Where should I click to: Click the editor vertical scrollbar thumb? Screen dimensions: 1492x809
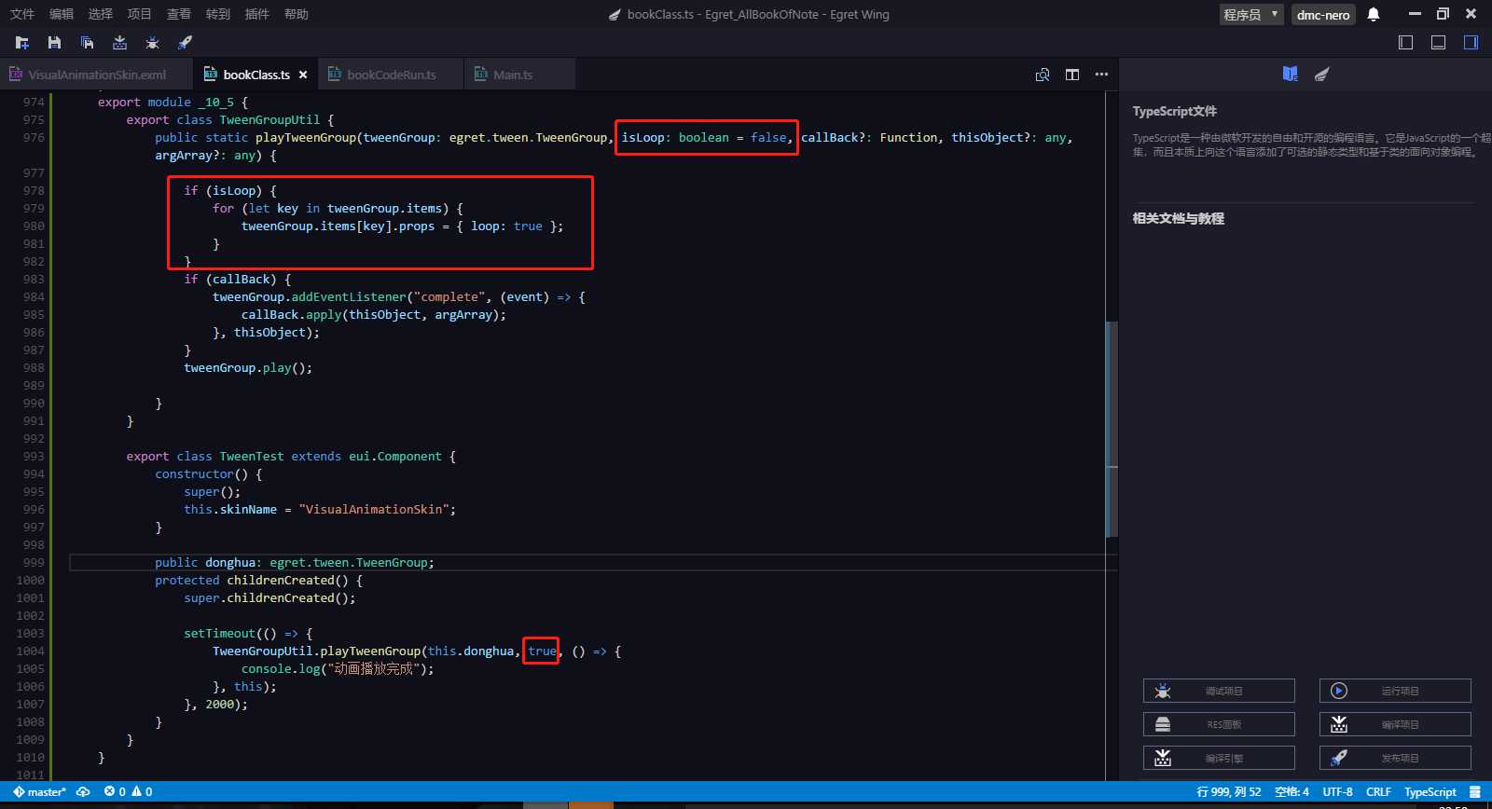(x=1112, y=429)
